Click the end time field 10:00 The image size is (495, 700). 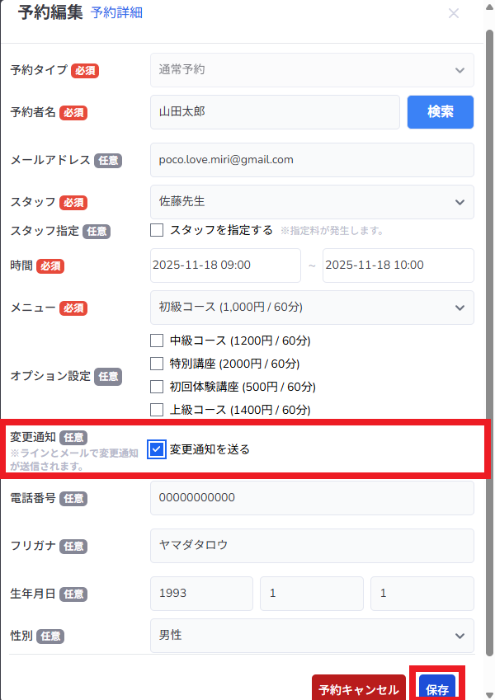[398, 265]
